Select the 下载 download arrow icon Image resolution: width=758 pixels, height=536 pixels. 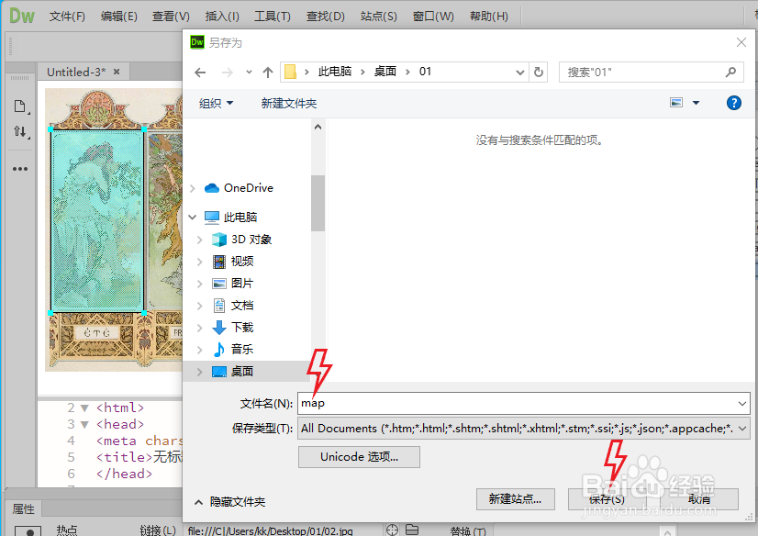219,328
